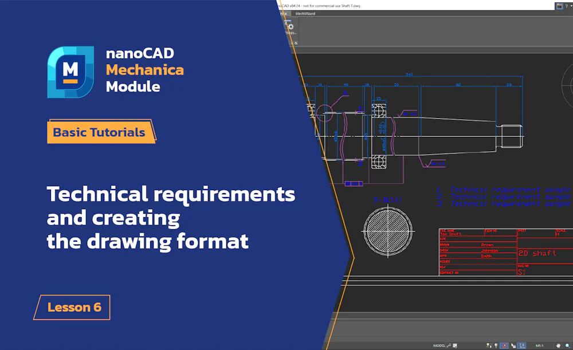The width and height of the screenshot is (573, 350).
Task: Click the single lightbulb status icon
Action: (496, 345)
